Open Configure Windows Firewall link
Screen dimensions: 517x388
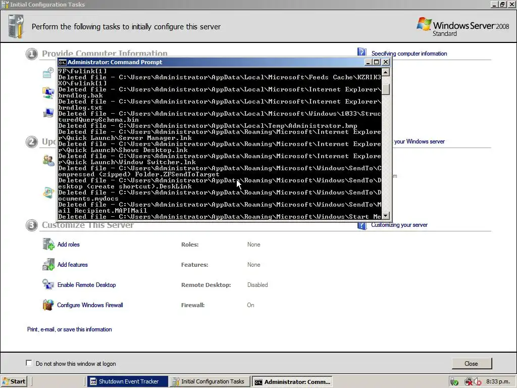tap(90, 305)
